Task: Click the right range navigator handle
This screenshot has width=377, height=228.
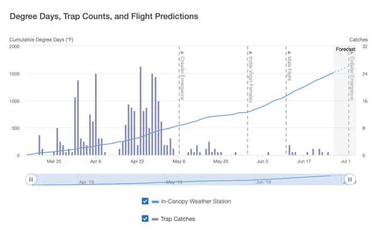Action: pos(350,179)
